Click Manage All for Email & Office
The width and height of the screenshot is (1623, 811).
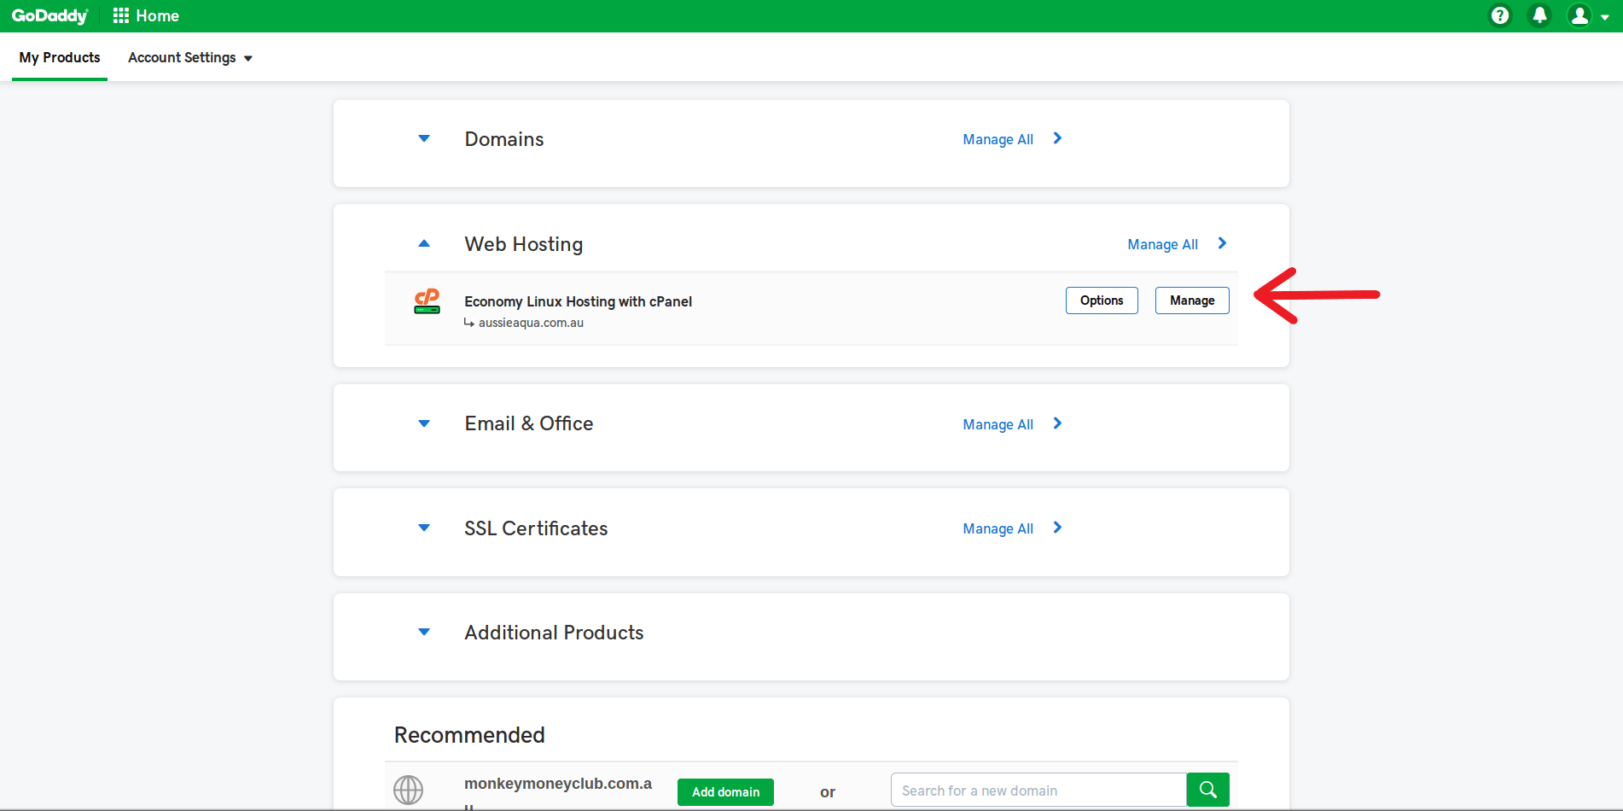tap(998, 424)
